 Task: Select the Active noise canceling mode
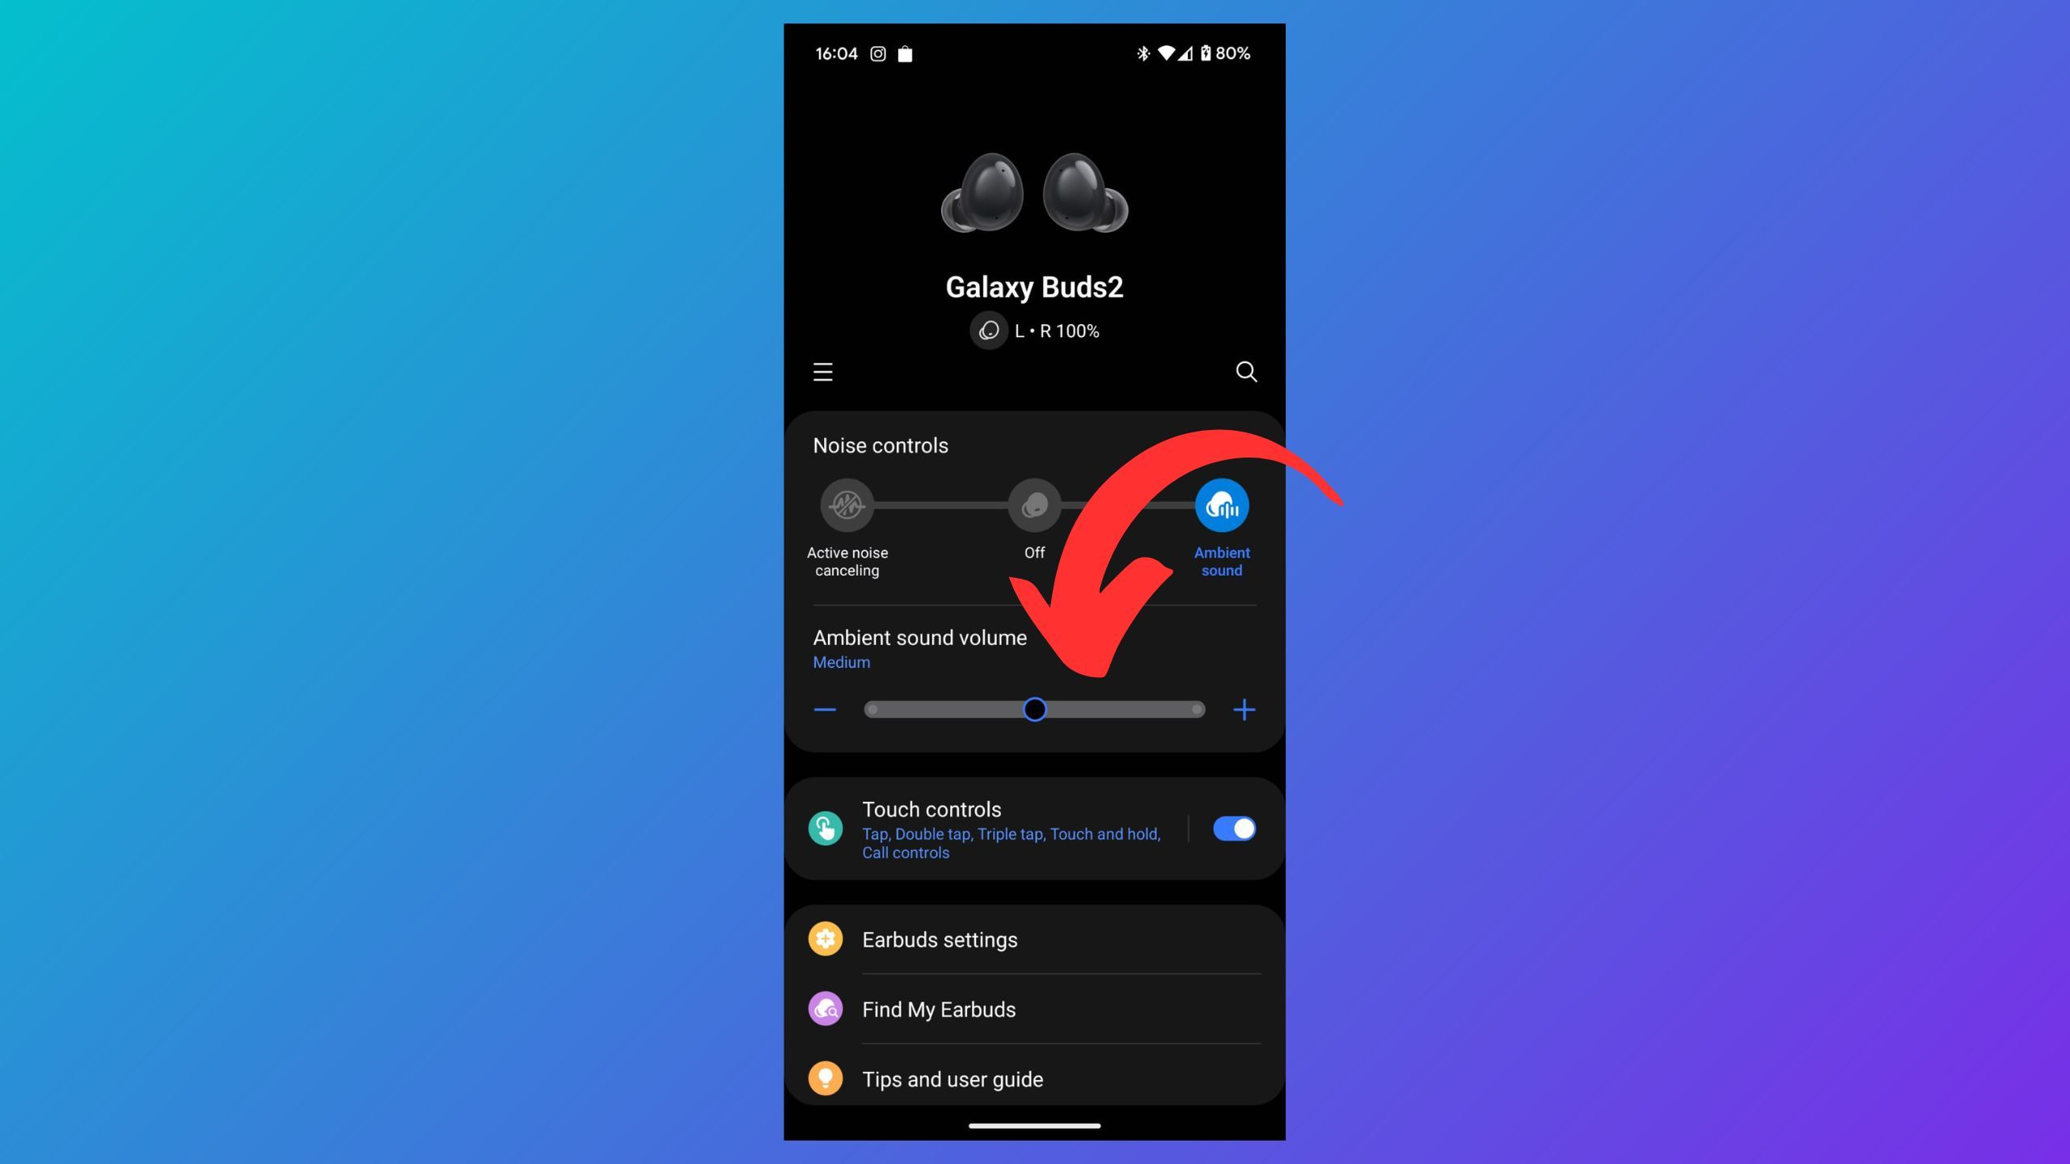coord(847,506)
